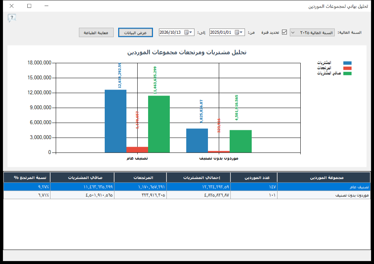
Task: Click returns cell '٣٢٣,٩١٦,٣٠٥'
Action: (140, 195)
